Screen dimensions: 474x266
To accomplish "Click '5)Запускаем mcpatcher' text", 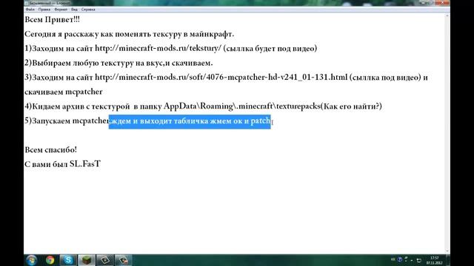I will [x=67, y=121].
